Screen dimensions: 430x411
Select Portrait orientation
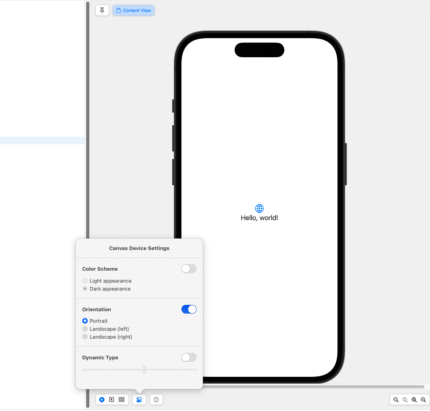(85, 321)
